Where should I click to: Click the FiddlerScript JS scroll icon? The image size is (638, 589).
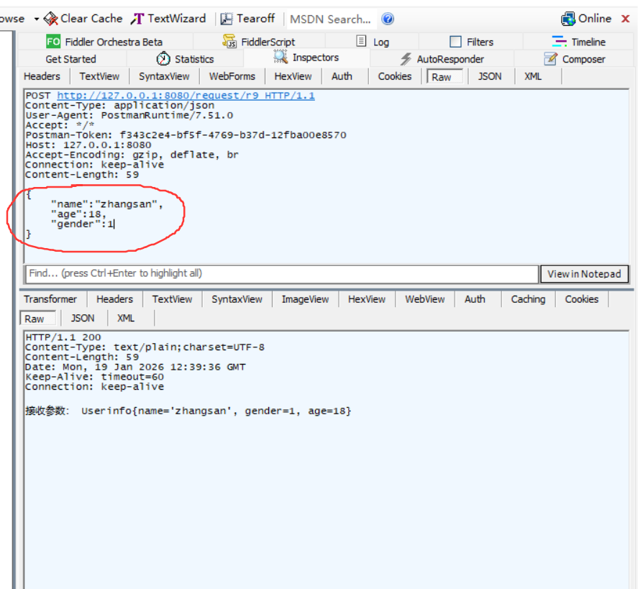click(x=229, y=41)
